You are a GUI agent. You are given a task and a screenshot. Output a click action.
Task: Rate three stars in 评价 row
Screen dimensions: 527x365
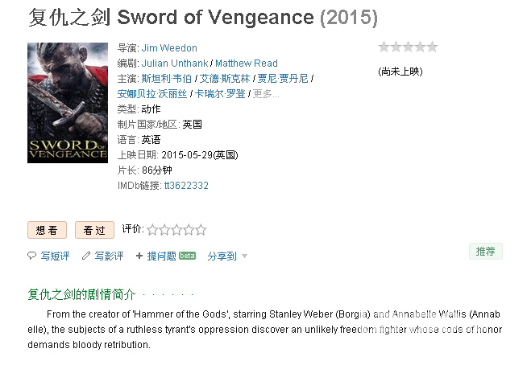pos(176,230)
